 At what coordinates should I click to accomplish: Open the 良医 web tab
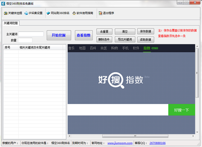[104, 48]
